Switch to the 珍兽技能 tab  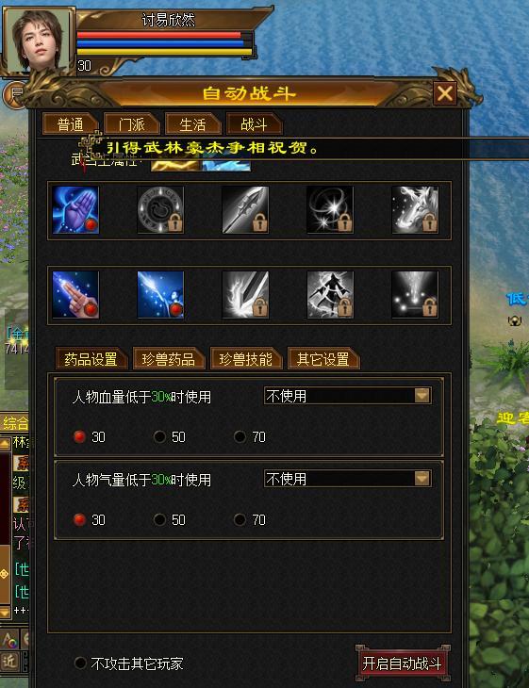click(x=246, y=359)
